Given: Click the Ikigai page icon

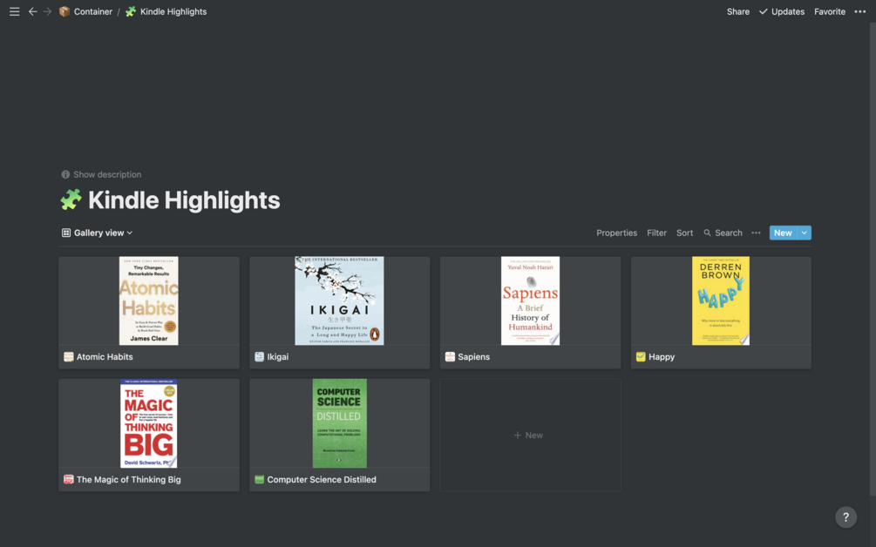Looking at the screenshot, I should [259, 356].
